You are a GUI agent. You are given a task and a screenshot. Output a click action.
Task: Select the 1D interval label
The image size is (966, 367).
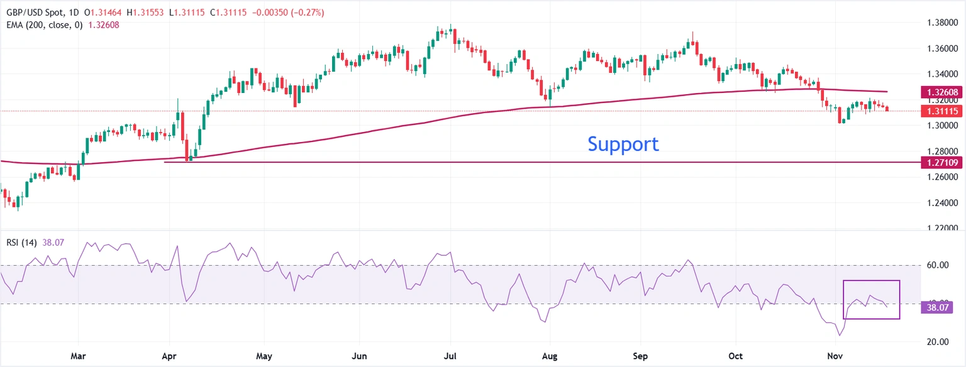74,13
